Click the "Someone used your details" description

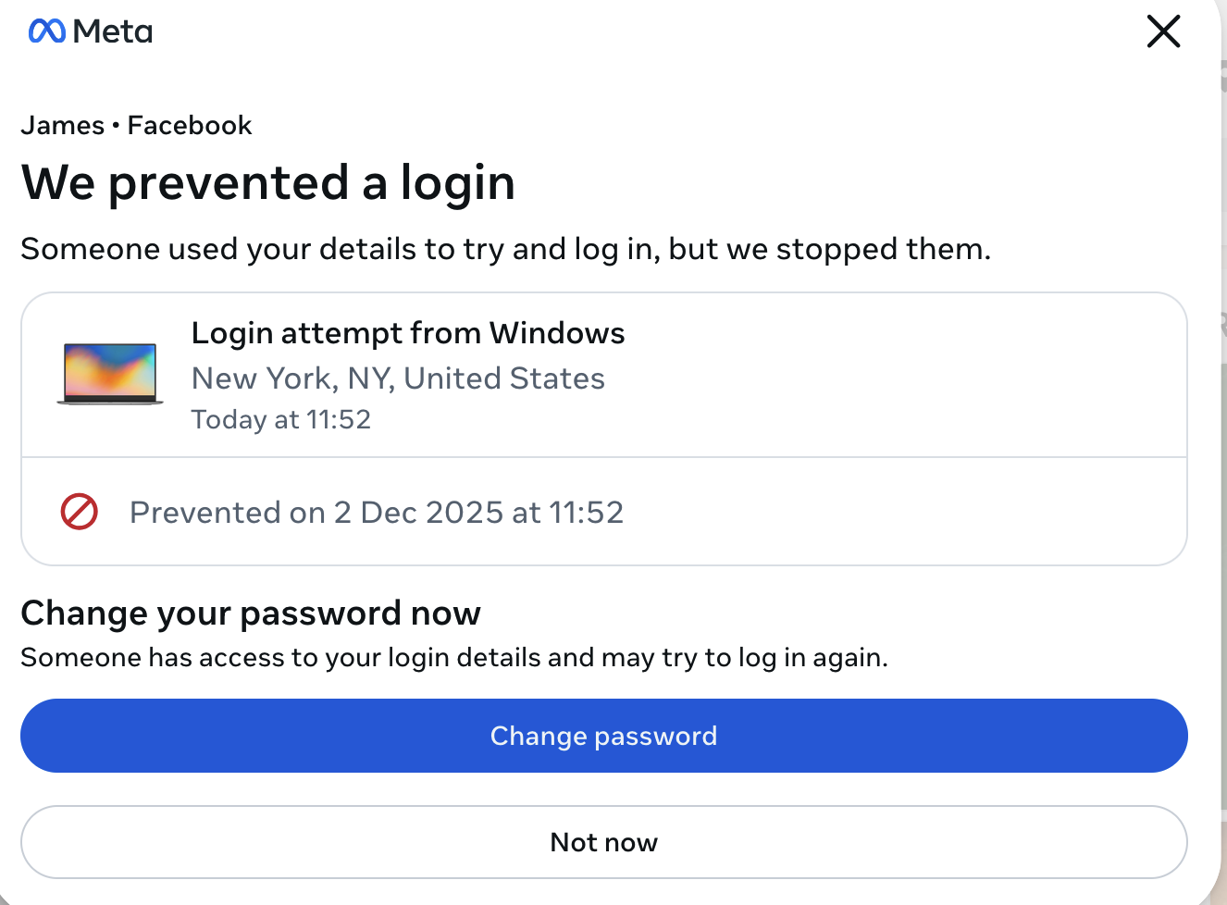pos(505,249)
